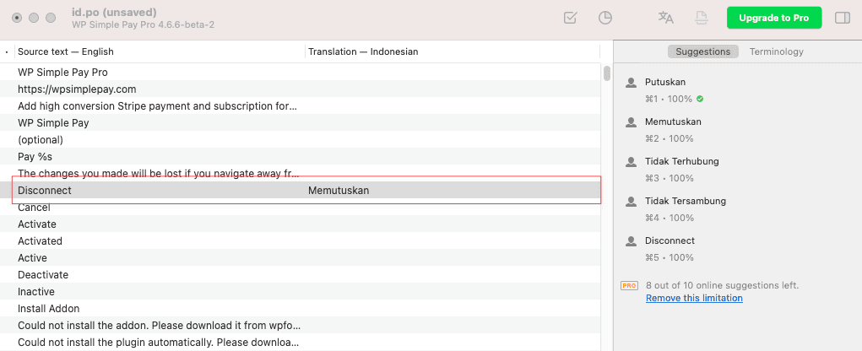This screenshot has width=862, height=351.
Task: Select the changes you made will be lost row
Action: 301,173
